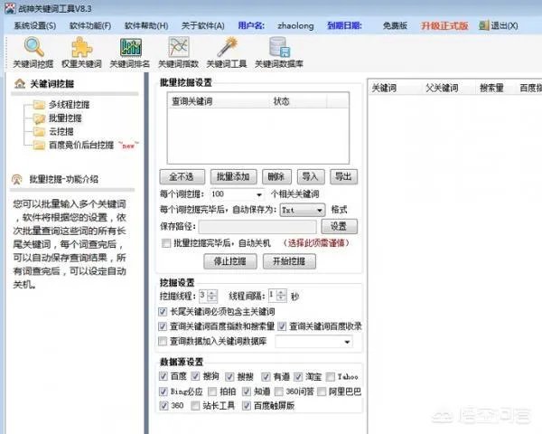
Task: Toggle the 知道 data source checkbox
Action: point(246,392)
